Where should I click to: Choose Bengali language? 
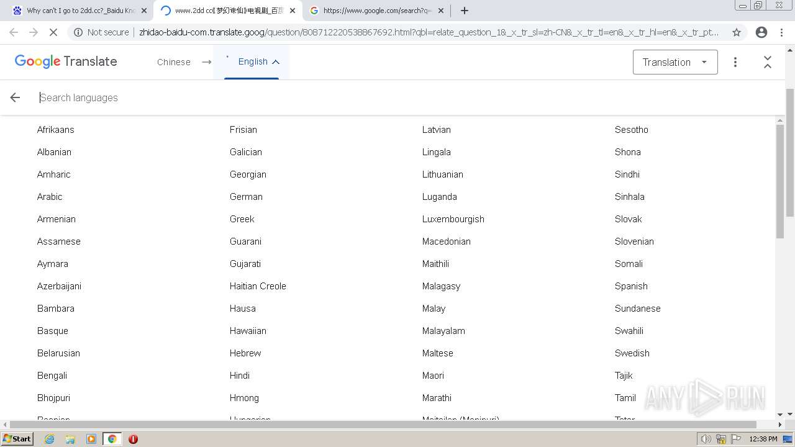coord(52,376)
